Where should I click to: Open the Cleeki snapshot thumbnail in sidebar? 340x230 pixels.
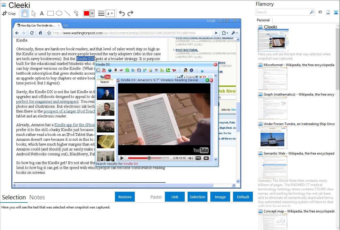click(x=273, y=40)
